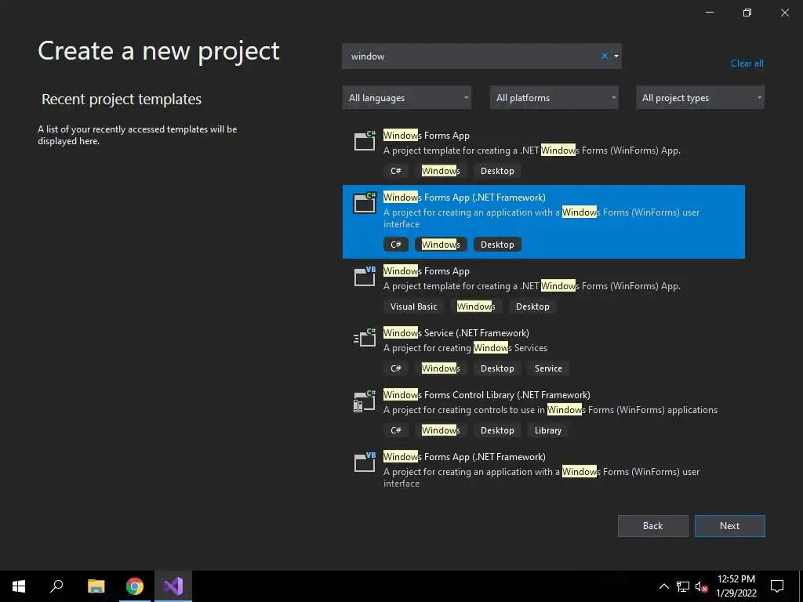
Task: Click the highlighted Windows Forms App (.NET Framework) C# icon
Action: click(x=365, y=202)
